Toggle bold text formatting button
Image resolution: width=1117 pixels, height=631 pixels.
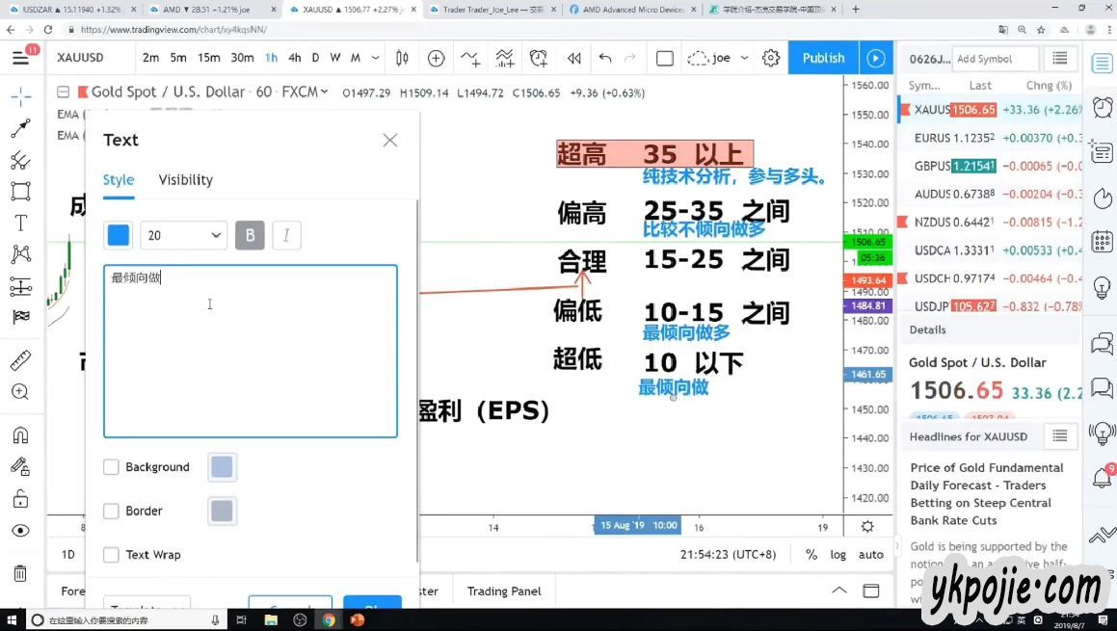pyautogui.click(x=250, y=235)
